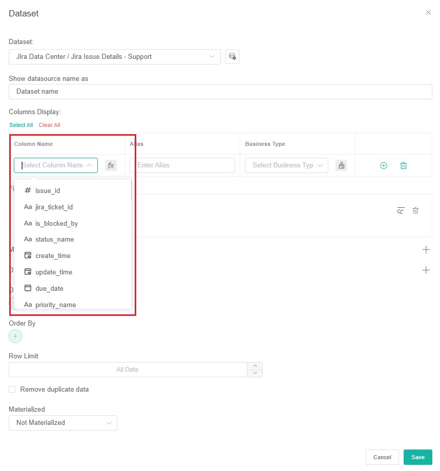440x471 pixels.
Task: Click the Clear All link
Action: (49, 125)
